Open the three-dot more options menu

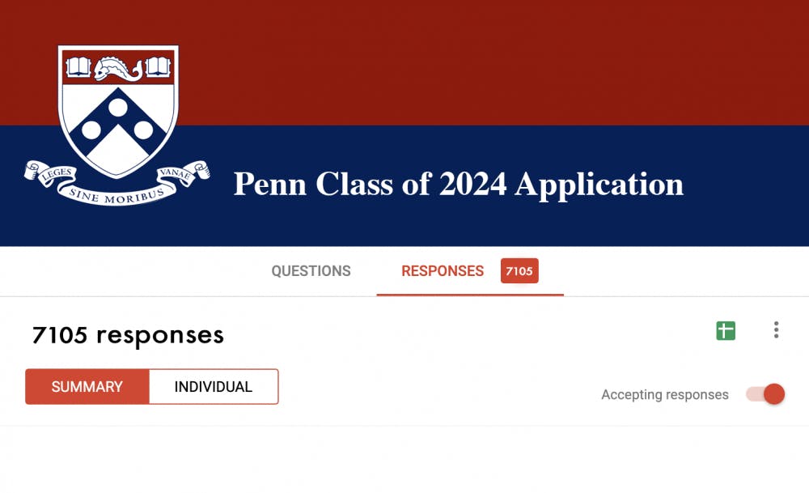[776, 330]
